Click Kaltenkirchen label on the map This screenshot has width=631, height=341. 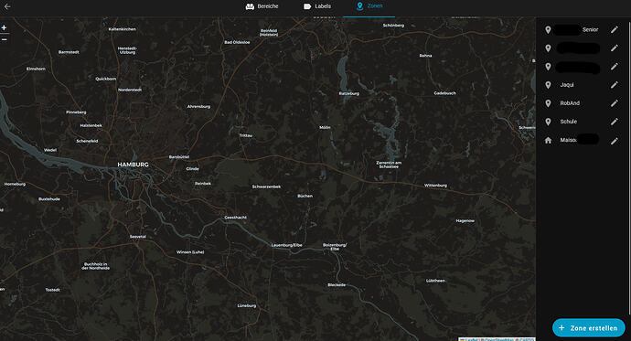click(123, 29)
